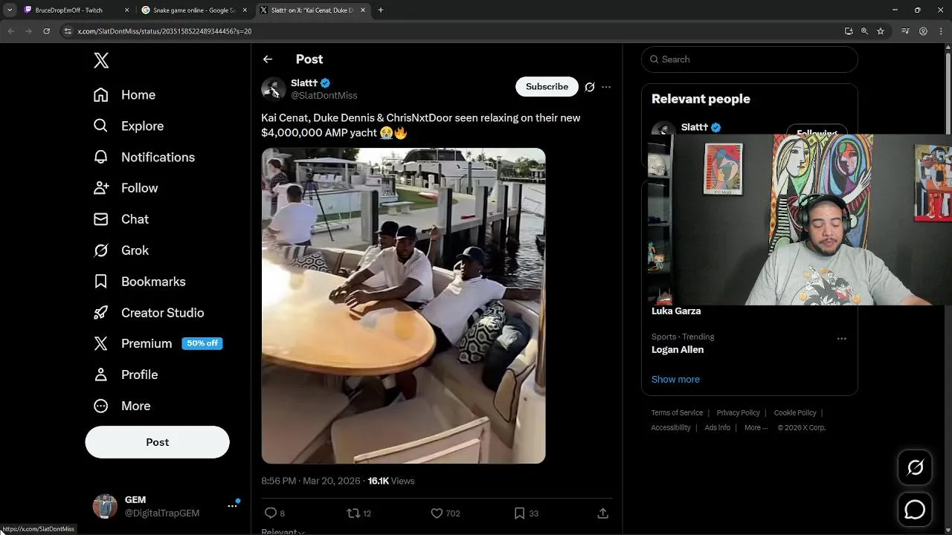Open tab search dropdown arrow
The height and width of the screenshot is (535, 952).
(x=10, y=10)
